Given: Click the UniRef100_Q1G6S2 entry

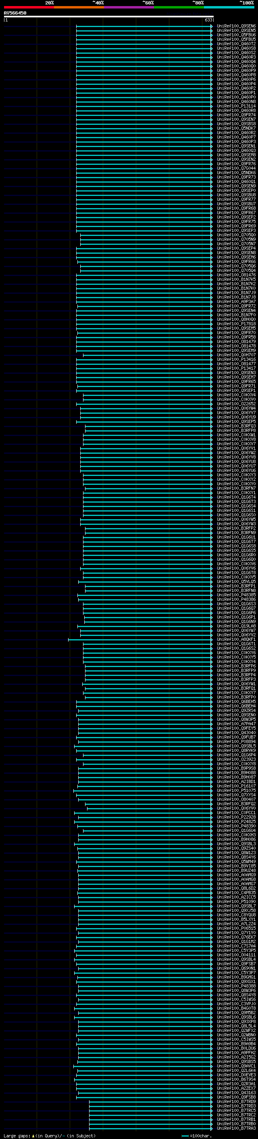Looking at the screenshot, I should tap(236, 648).
